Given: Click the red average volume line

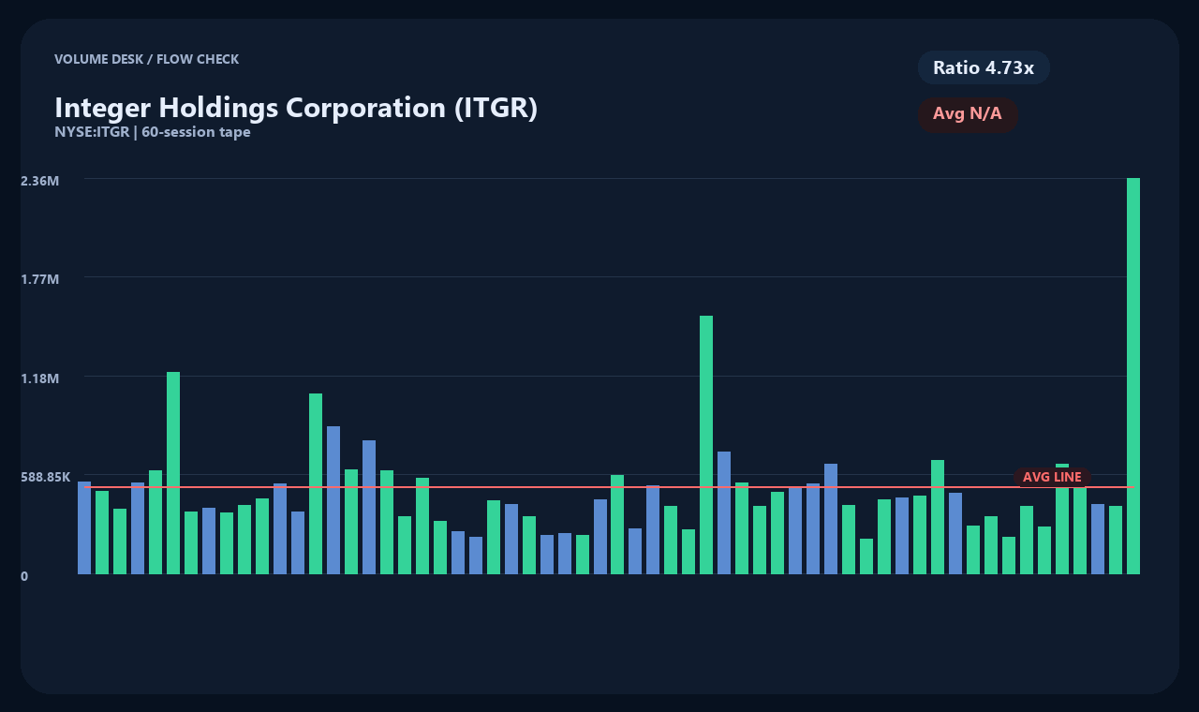Looking at the screenshot, I should click(x=609, y=487).
